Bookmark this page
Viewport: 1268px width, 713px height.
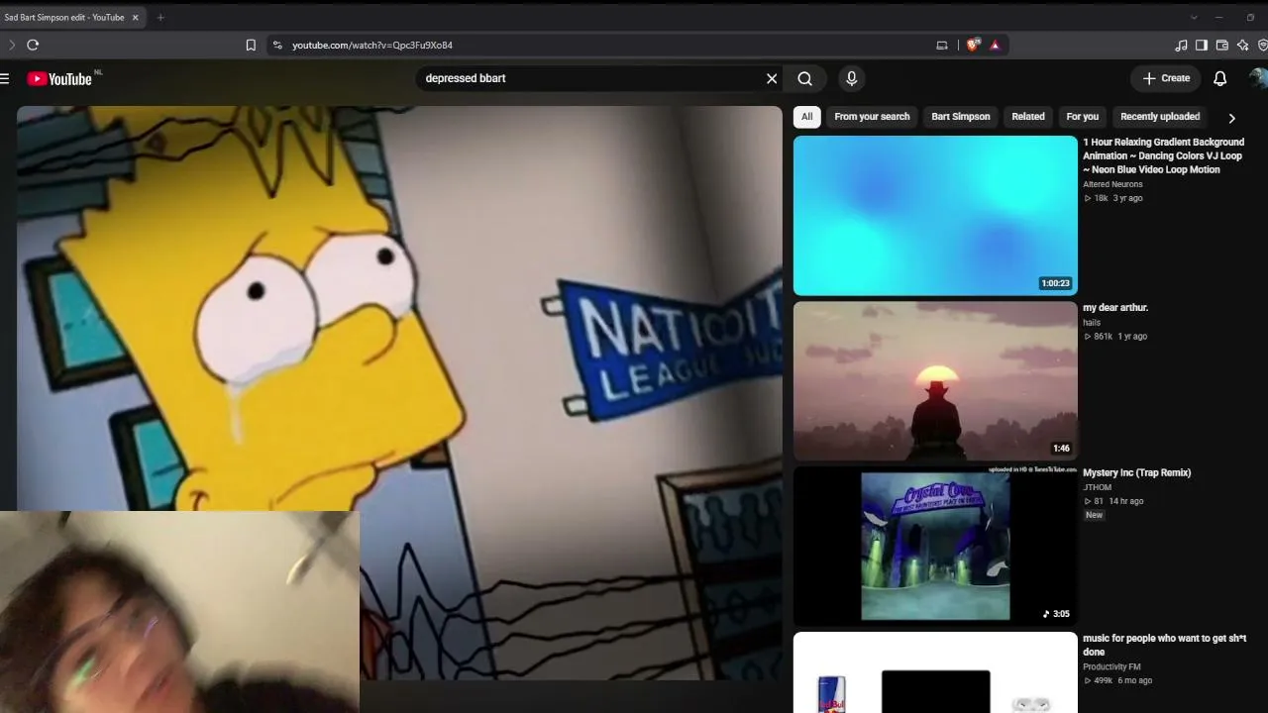click(251, 45)
